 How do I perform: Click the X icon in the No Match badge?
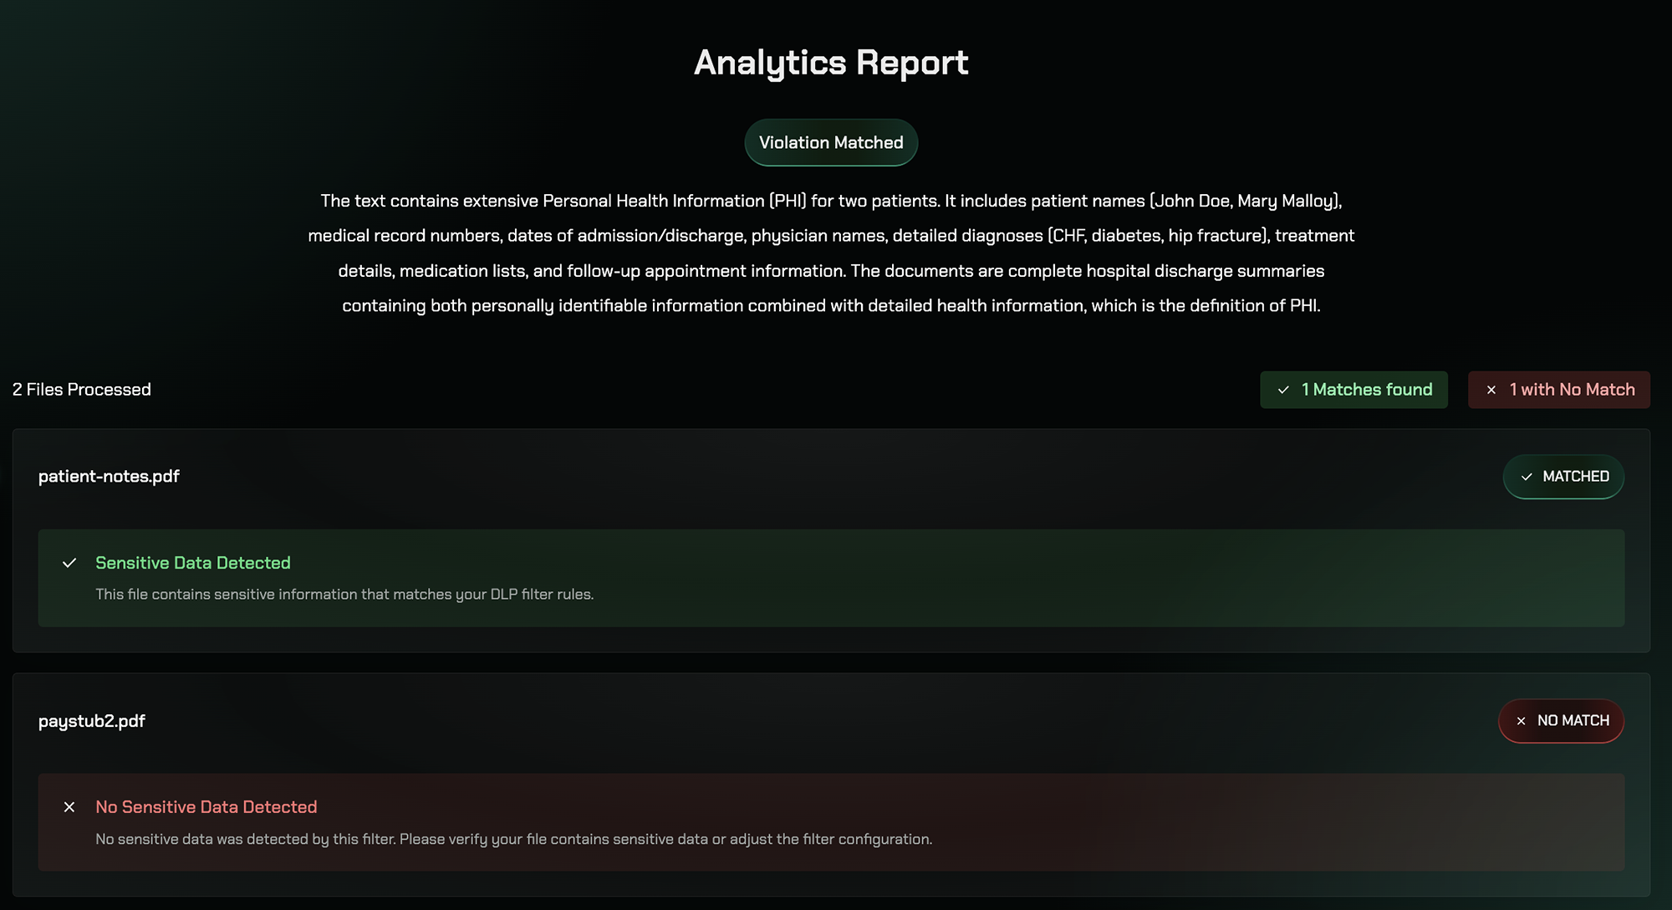click(1491, 390)
